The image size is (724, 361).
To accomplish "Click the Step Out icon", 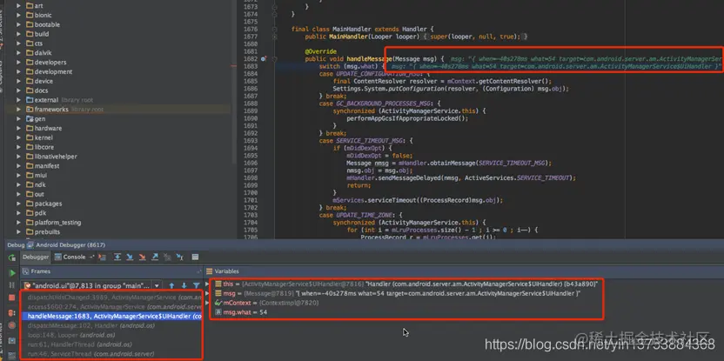I will [155, 257].
